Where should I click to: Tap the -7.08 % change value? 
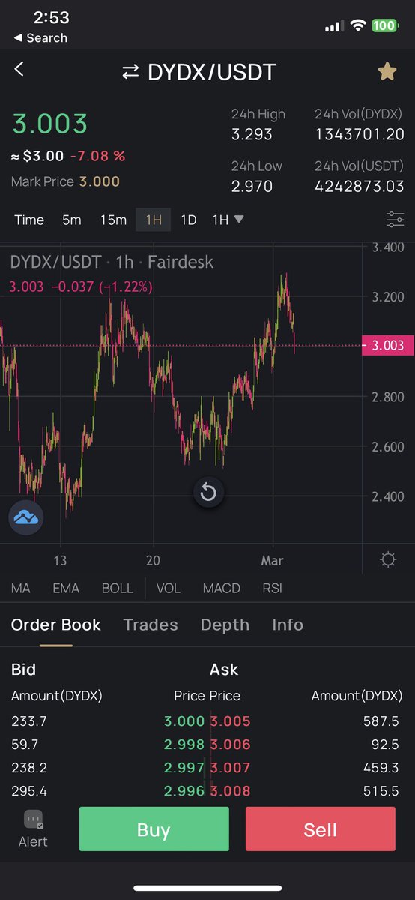coord(97,156)
